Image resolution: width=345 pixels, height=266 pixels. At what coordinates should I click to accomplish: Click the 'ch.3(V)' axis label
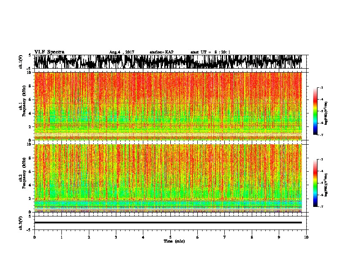(20, 223)
